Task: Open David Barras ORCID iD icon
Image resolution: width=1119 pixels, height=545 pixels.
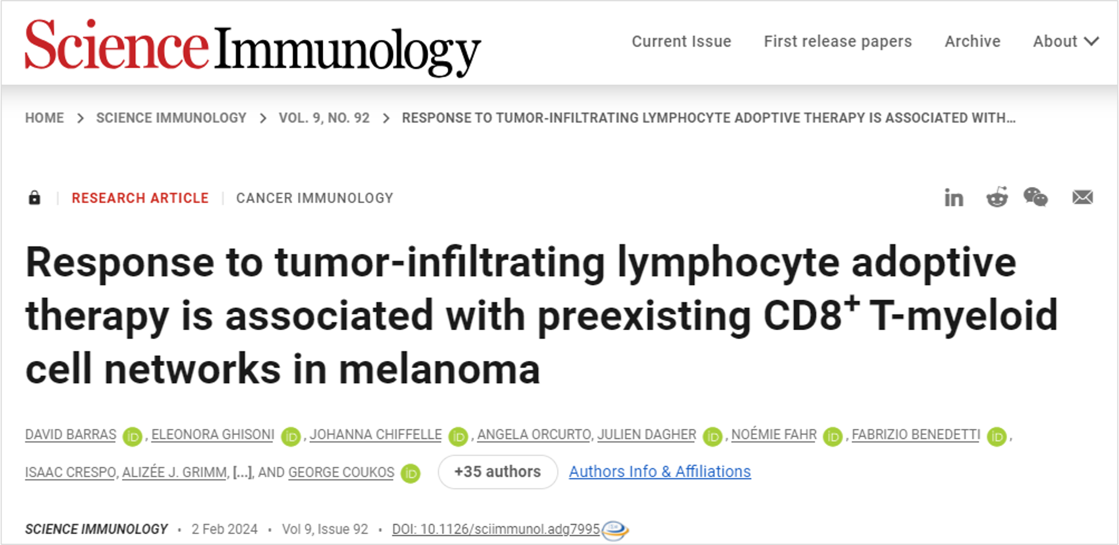Action: (132, 436)
